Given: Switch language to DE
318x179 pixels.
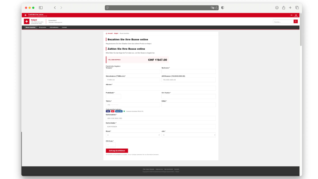Looking at the screenshot, I should (x=296, y=15).
